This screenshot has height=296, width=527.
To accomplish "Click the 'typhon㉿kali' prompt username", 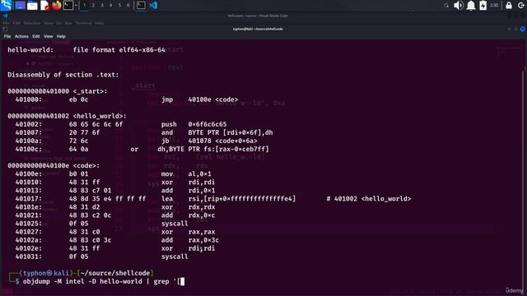I will 46,273.
